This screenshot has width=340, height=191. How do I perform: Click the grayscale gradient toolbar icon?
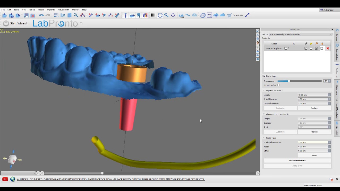click(153, 15)
